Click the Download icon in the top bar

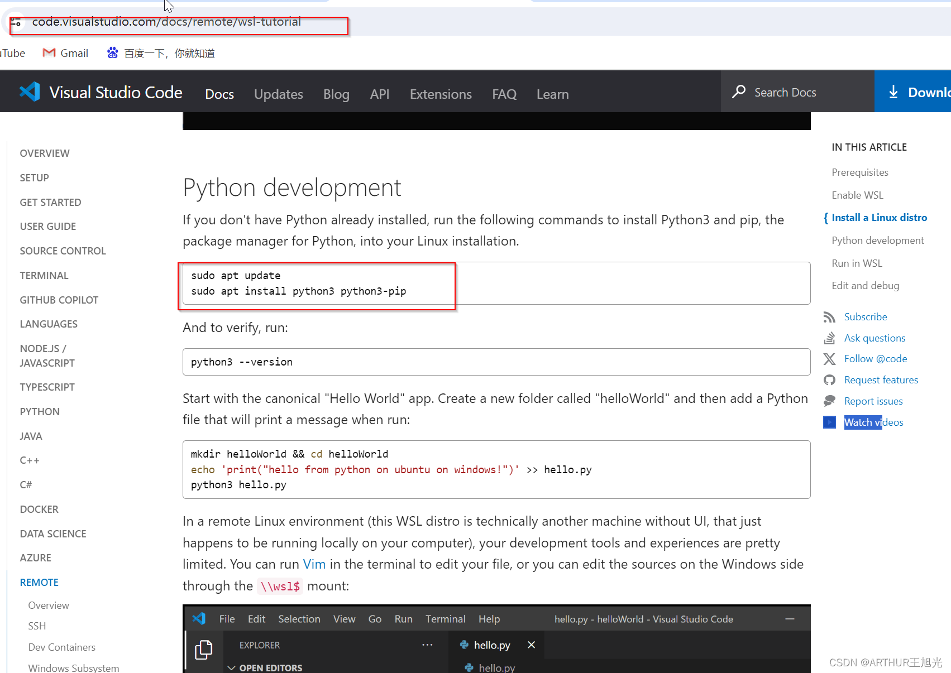(x=894, y=92)
